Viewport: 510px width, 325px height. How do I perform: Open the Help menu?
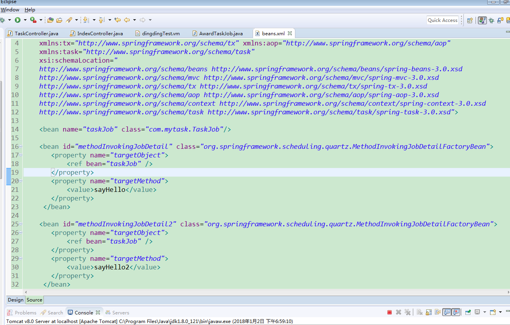point(30,10)
